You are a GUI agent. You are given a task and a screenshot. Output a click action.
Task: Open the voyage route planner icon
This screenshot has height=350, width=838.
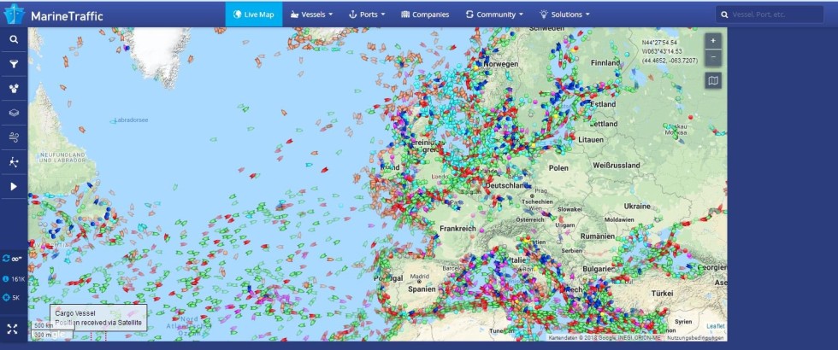click(14, 162)
